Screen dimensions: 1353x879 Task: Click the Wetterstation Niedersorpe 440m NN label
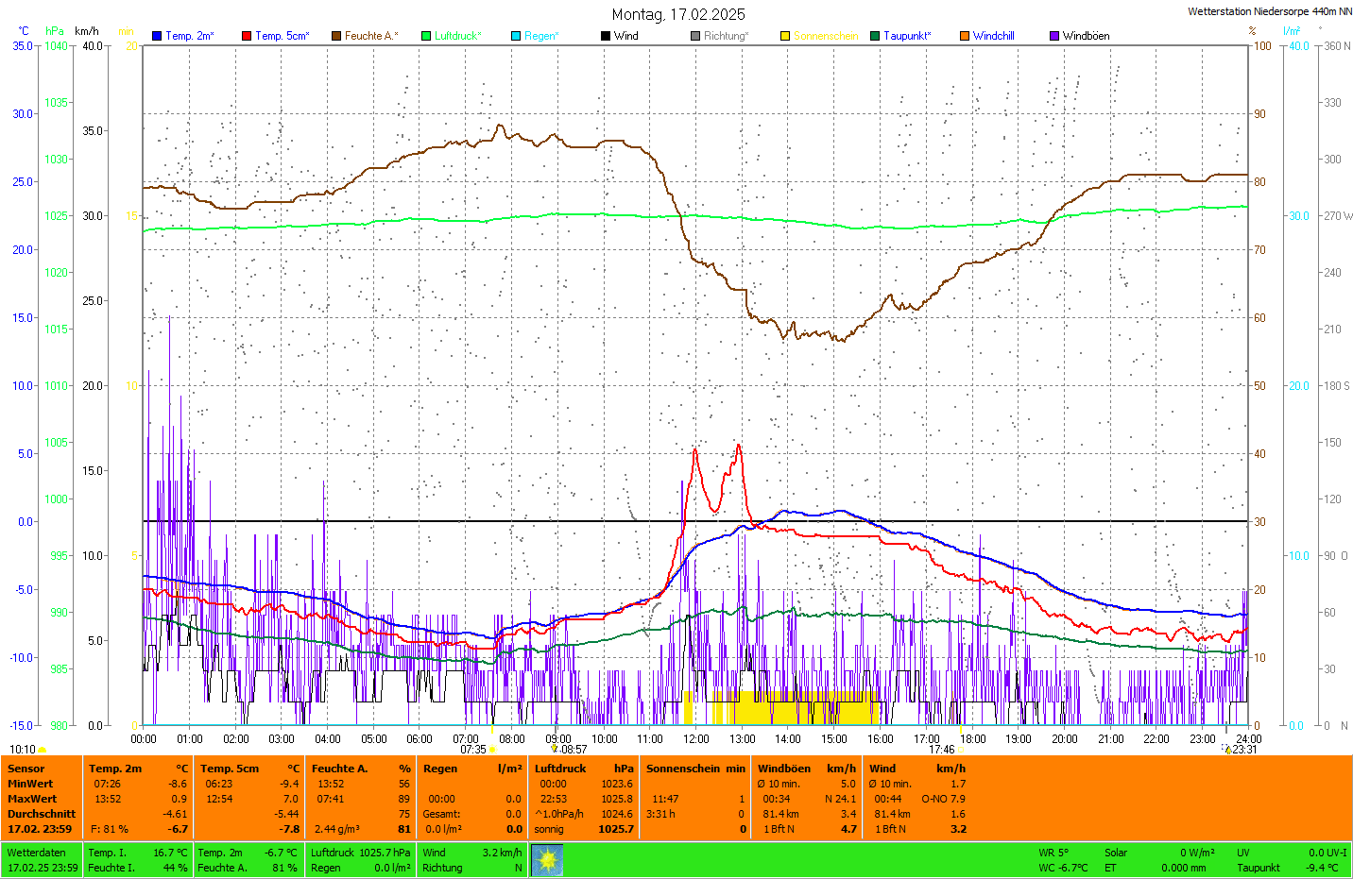click(x=1269, y=12)
